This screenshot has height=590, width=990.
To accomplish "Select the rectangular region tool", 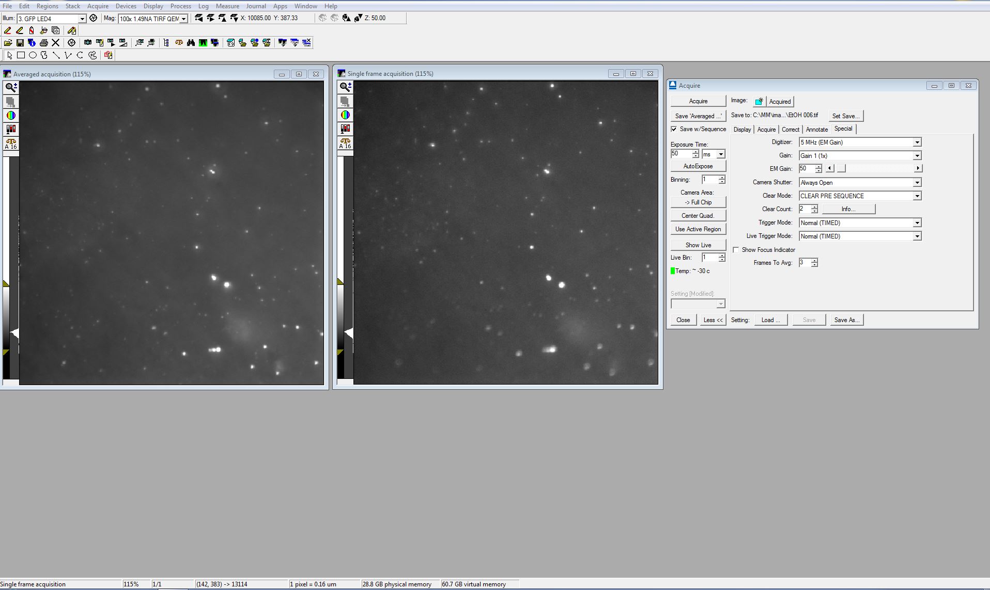I will [x=21, y=55].
